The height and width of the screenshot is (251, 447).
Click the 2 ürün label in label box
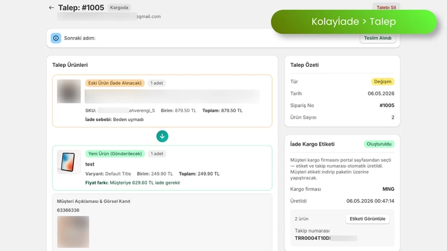tap(301, 219)
